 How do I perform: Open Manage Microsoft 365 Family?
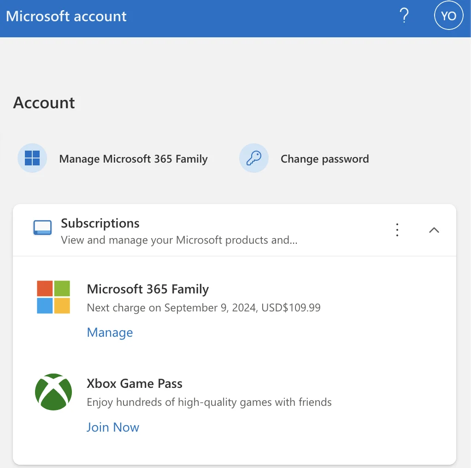(133, 159)
